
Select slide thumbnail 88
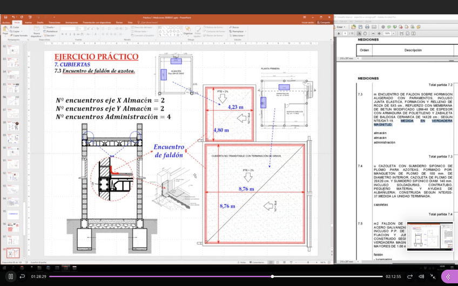[13, 126]
